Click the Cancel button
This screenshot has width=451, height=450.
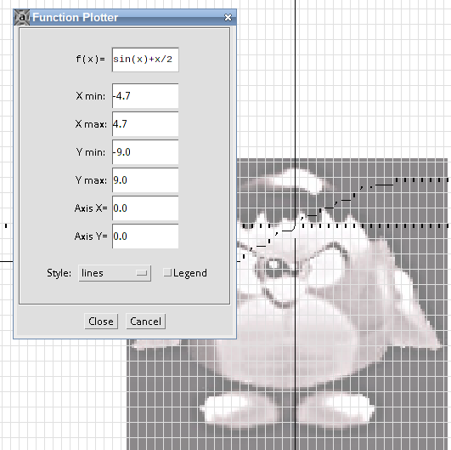145,322
